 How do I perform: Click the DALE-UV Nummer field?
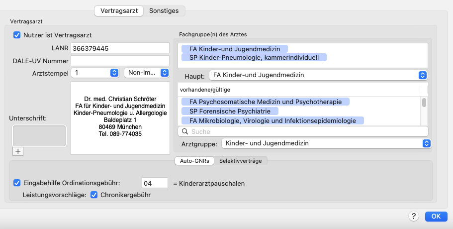[x=120, y=61]
